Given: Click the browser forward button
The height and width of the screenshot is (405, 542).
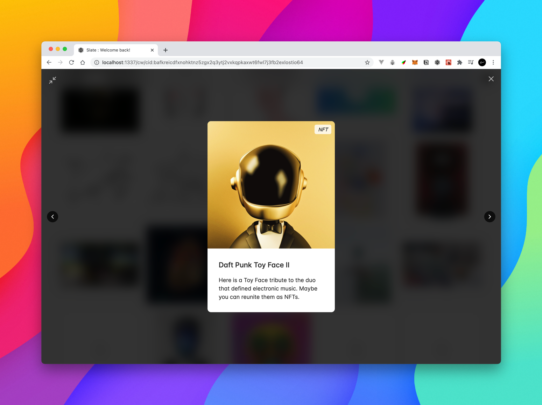Looking at the screenshot, I should coord(60,62).
